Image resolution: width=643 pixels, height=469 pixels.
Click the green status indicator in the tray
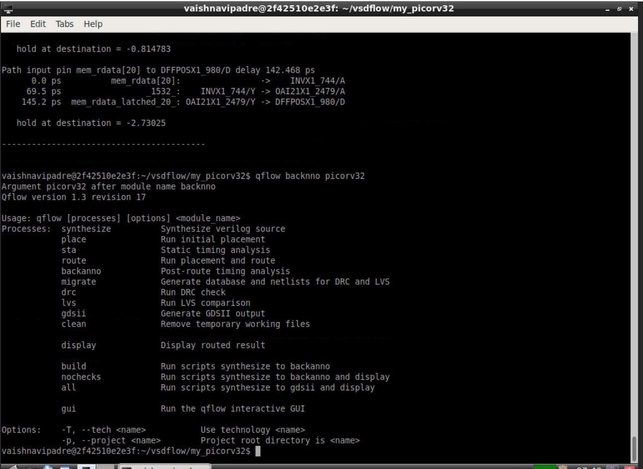545,466
